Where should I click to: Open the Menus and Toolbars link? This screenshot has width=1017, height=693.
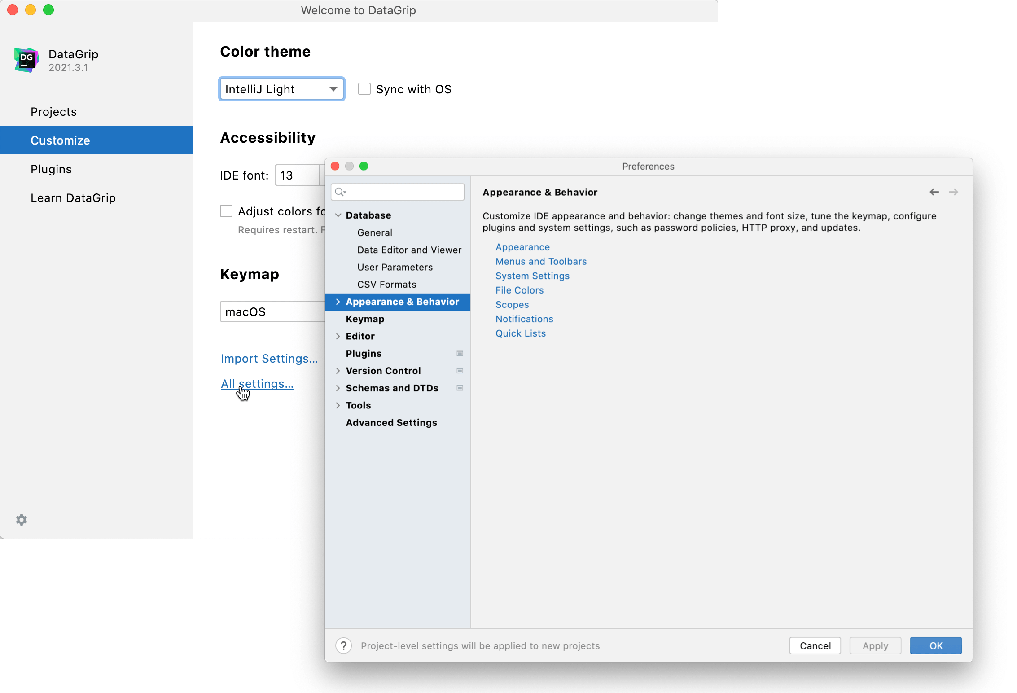click(x=541, y=262)
